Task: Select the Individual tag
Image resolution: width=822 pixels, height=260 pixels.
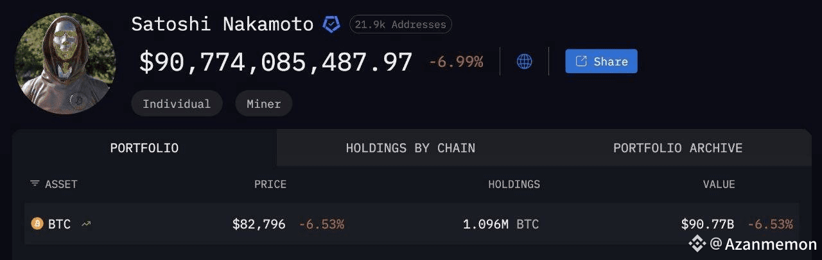Action: click(177, 103)
